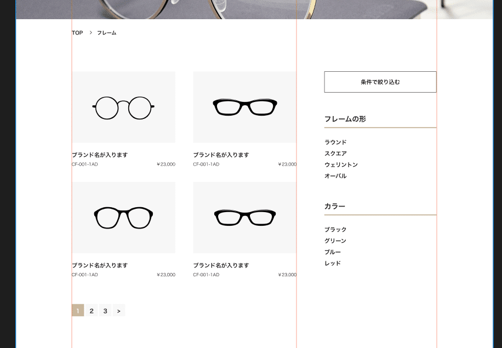
Task: Click the フレームの形 section heading
Action: [x=345, y=119]
